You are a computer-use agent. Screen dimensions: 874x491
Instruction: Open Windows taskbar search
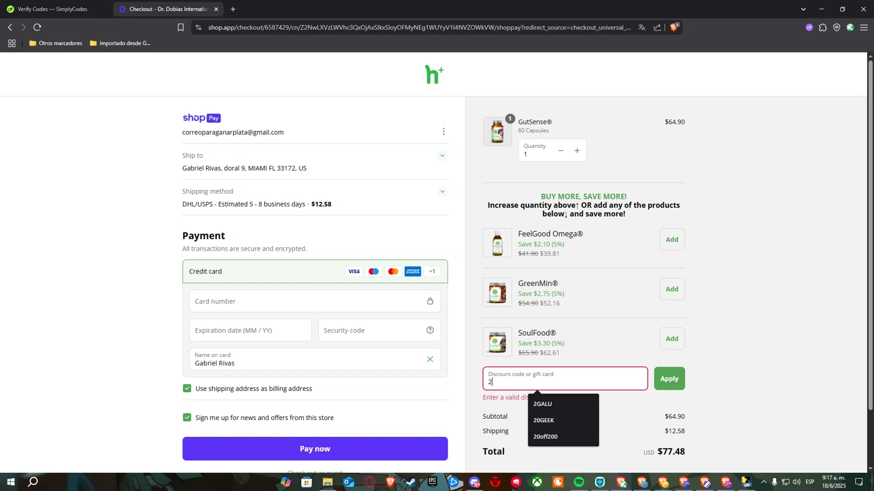click(33, 482)
